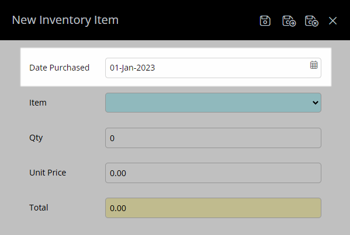Viewport: 350px width, 235px height.
Task: Close the New Inventory Item dialog
Action: point(332,21)
